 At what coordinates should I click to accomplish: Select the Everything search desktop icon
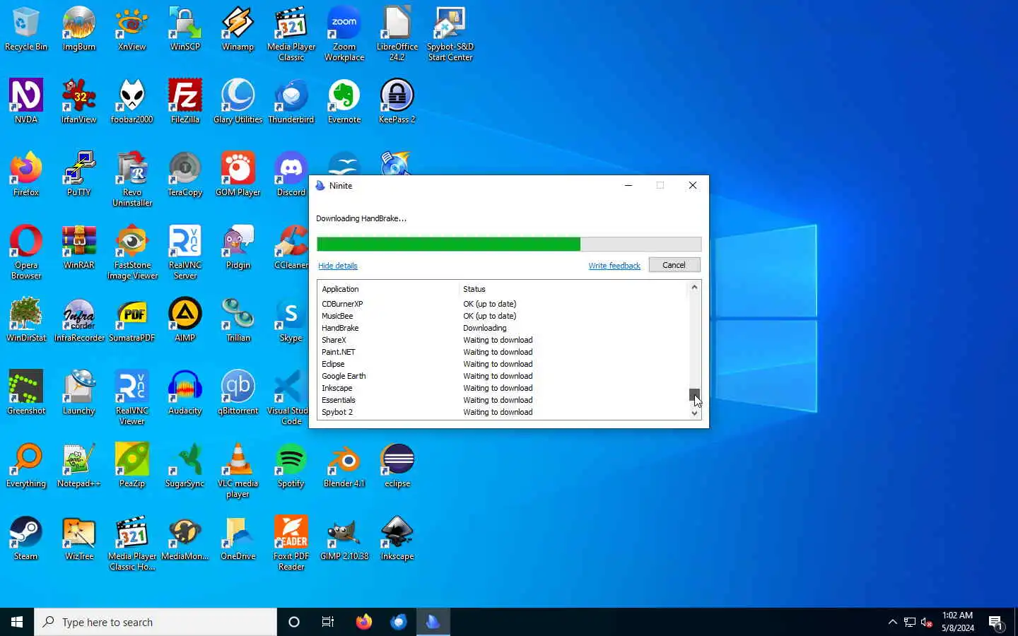[x=26, y=465]
